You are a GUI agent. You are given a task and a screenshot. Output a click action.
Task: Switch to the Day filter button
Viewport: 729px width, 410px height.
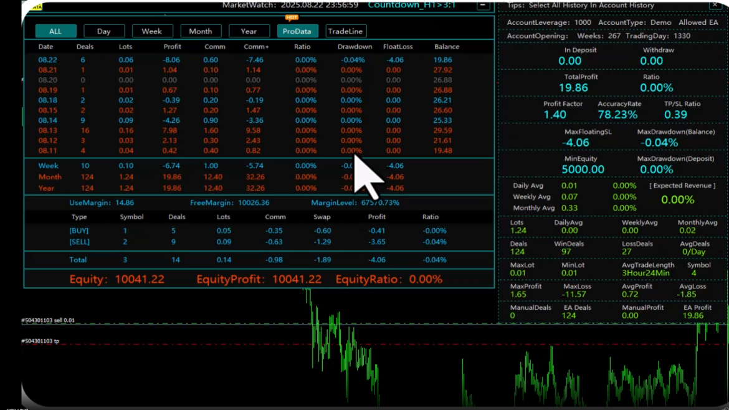(104, 31)
